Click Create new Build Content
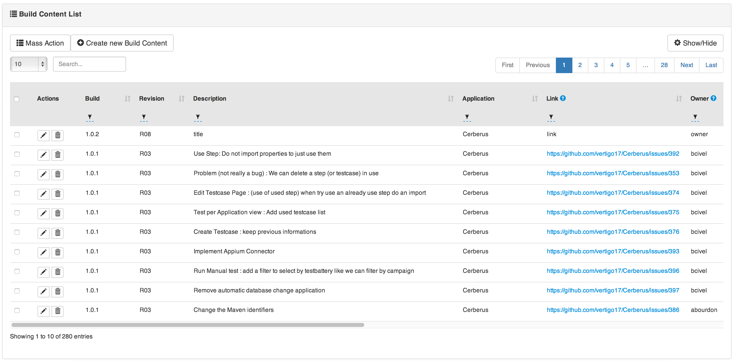Image resolution: width=734 pixels, height=361 pixels. (x=122, y=43)
